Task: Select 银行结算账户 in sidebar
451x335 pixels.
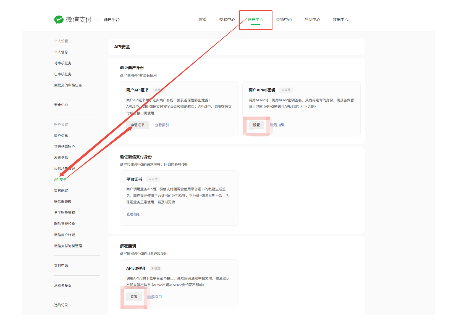Action: click(x=64, y=147)
